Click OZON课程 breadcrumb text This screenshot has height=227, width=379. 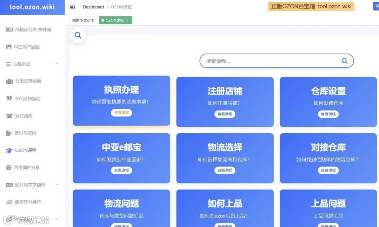click(x=121, y=7)
